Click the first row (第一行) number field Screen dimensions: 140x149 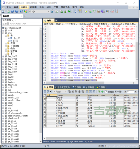click(130, 92)
